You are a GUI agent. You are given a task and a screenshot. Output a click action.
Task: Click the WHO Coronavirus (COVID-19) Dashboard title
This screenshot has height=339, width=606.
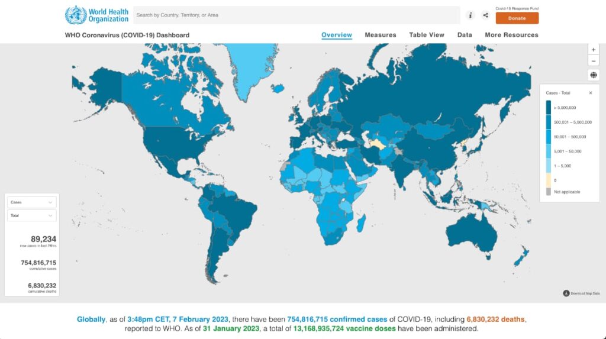point(127,35)
